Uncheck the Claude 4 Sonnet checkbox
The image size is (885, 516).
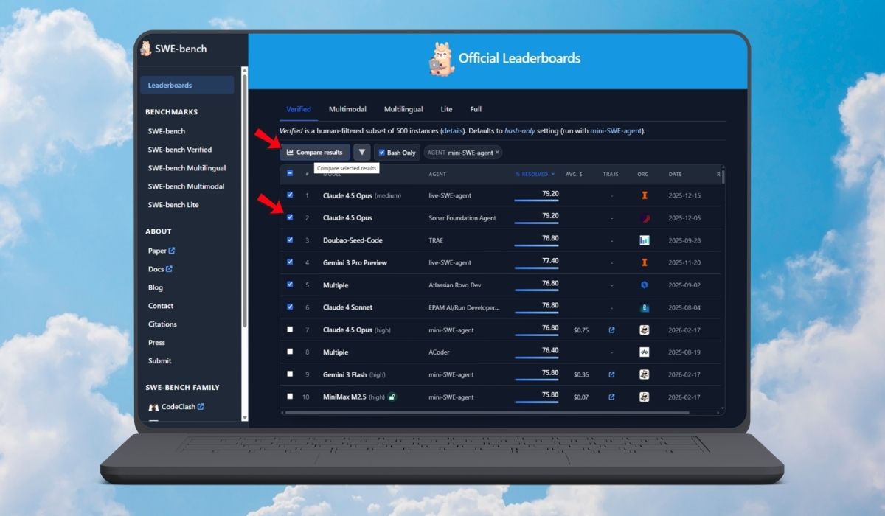coord(290,307)
